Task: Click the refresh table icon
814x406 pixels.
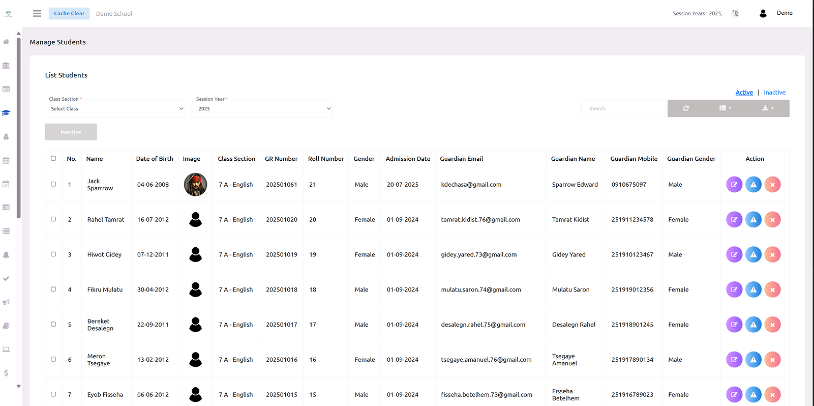Action: pos(686,108)
